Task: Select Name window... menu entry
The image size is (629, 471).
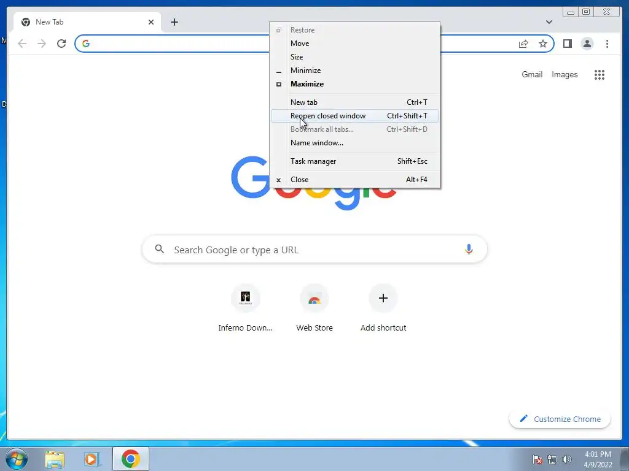Action: tap(354, 143)
